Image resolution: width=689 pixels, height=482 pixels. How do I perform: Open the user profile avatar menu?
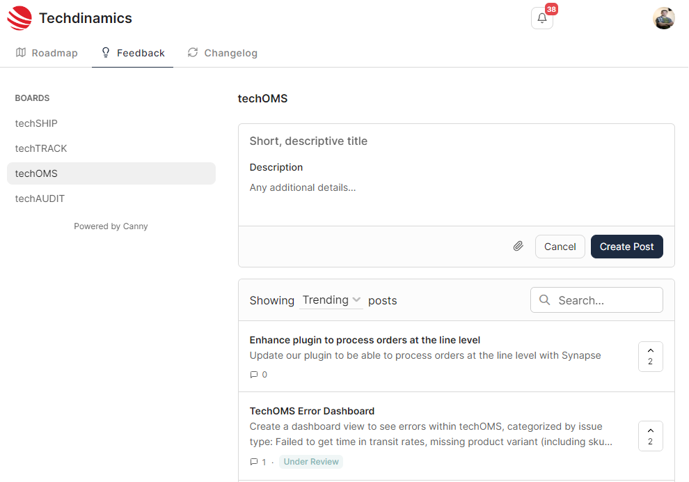[x=663, y=19]
